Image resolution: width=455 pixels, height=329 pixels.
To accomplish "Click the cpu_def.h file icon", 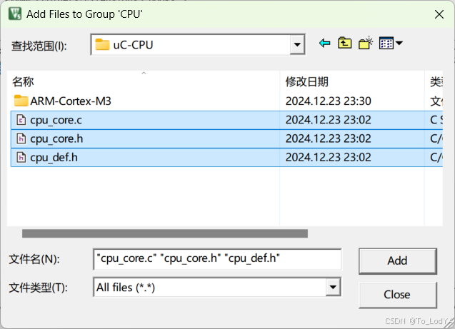I will (21, 158).
